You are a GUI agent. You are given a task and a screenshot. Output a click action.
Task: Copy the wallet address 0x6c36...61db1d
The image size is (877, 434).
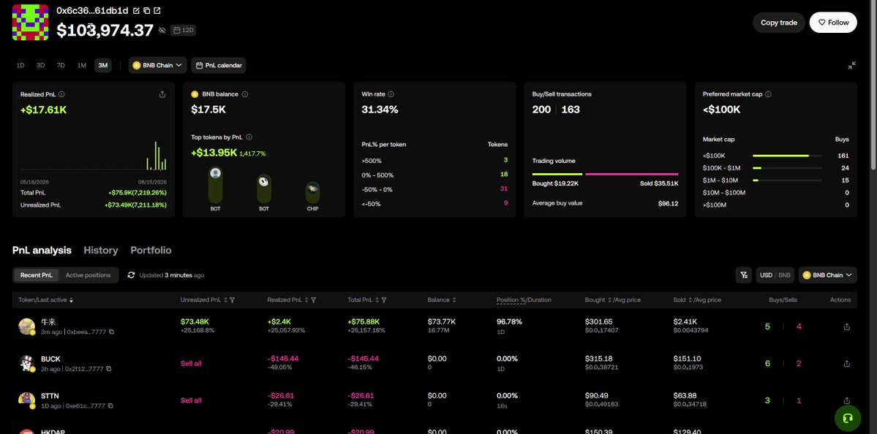pyautogui.click(x=146, y=11)
